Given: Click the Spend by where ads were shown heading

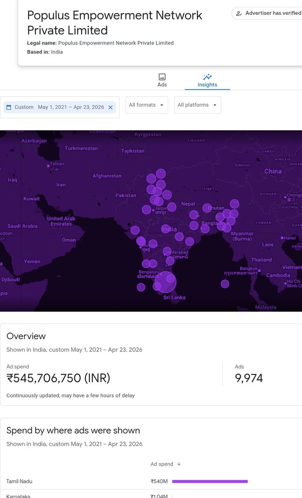Looking at the screenshot, I should (x=73, y=430).
